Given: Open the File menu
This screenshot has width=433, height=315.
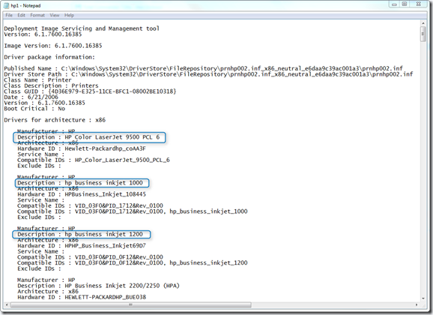Looking at the screenshot, I should (x=9, y=15).
